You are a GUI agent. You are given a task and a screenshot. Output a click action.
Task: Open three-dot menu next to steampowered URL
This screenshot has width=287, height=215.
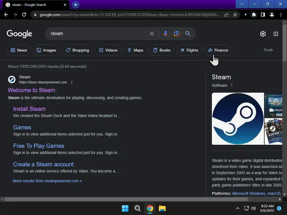(x=72, y=82)
